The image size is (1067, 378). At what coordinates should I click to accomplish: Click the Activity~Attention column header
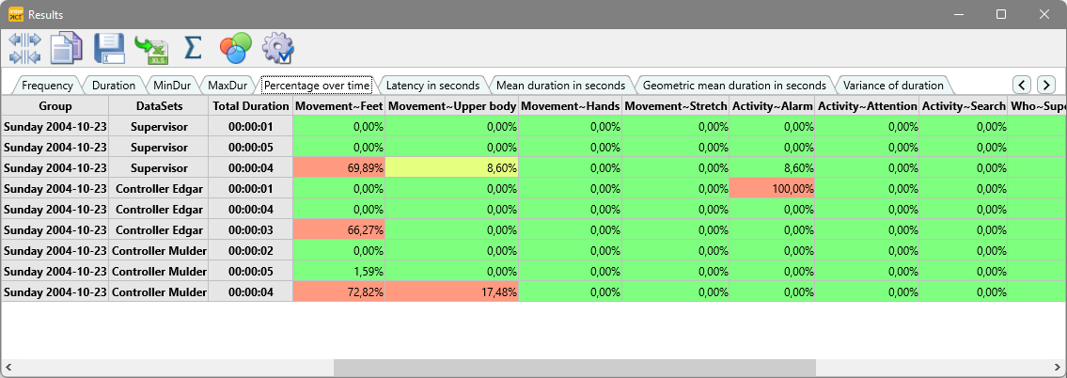click(868, 106)
